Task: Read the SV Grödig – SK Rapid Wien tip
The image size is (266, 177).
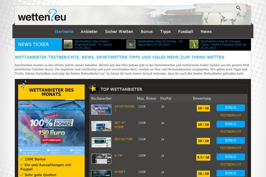Action: 160,43
